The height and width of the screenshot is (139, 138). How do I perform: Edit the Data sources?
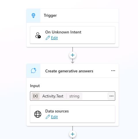(54, 117)
